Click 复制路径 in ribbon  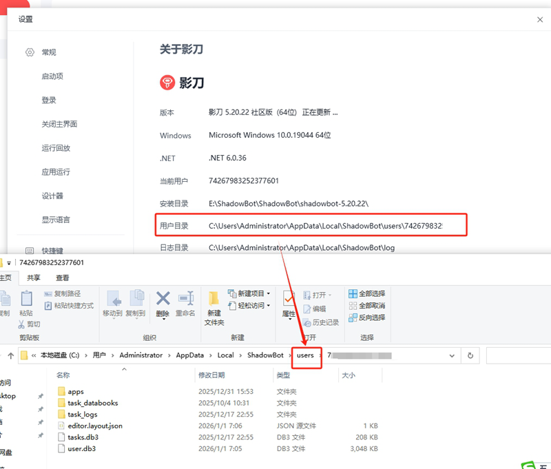click(63, 293)
